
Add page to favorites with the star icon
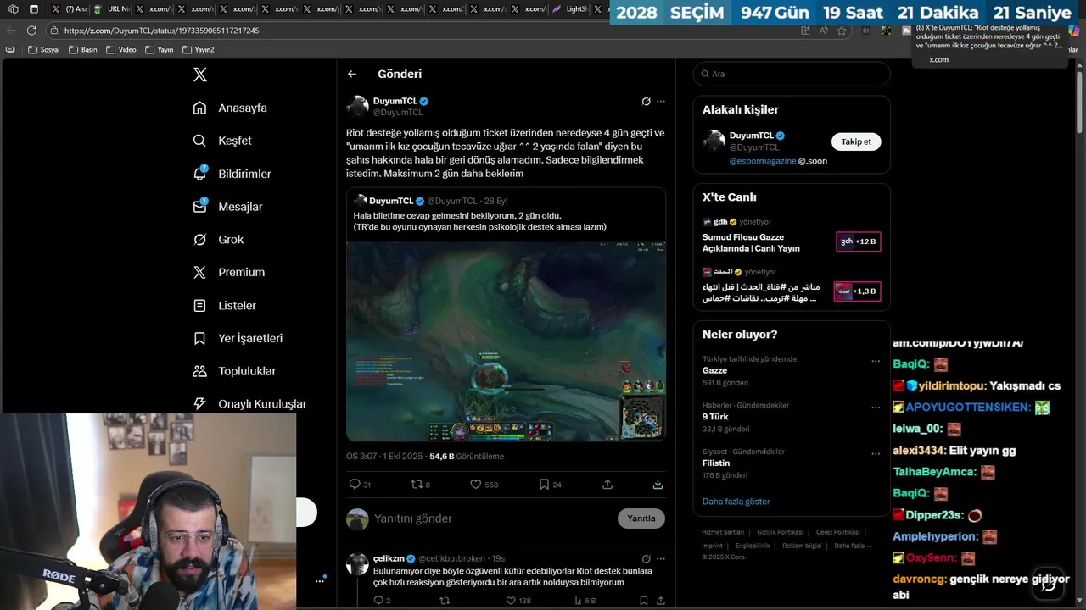[842, 30]
